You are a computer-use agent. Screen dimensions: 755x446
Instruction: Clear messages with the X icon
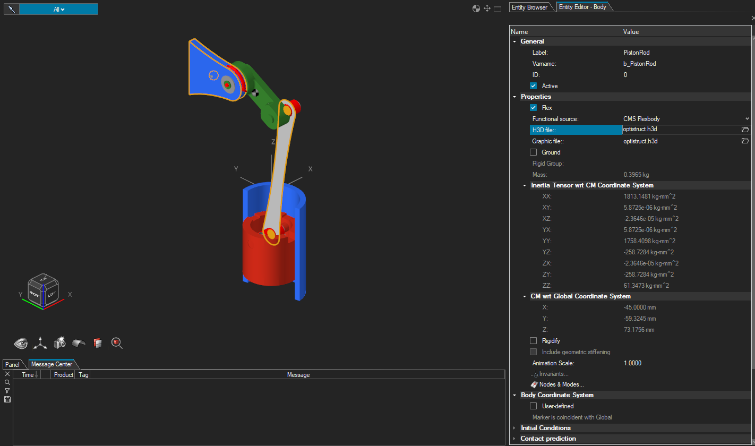point(7,374)
